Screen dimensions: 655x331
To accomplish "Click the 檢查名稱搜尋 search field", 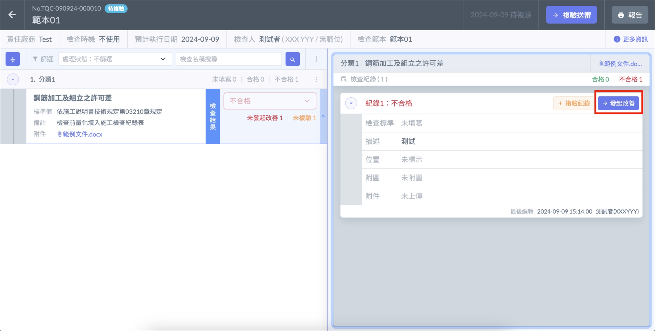I will coord(229,59).
